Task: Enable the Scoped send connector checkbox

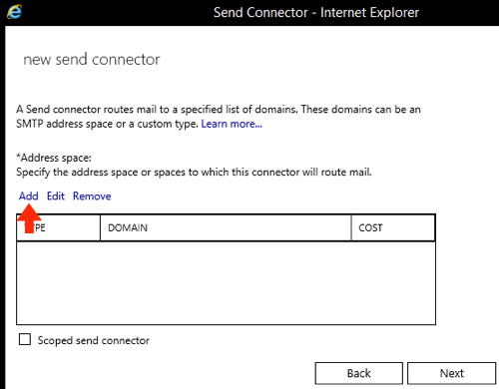Action: click(25, 339)
